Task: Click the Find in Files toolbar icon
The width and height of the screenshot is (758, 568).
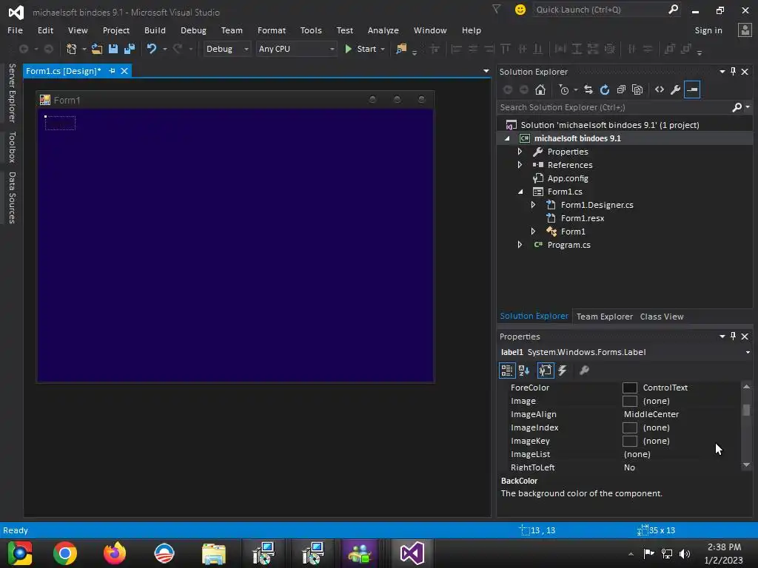Action: [x=401, y=49]
